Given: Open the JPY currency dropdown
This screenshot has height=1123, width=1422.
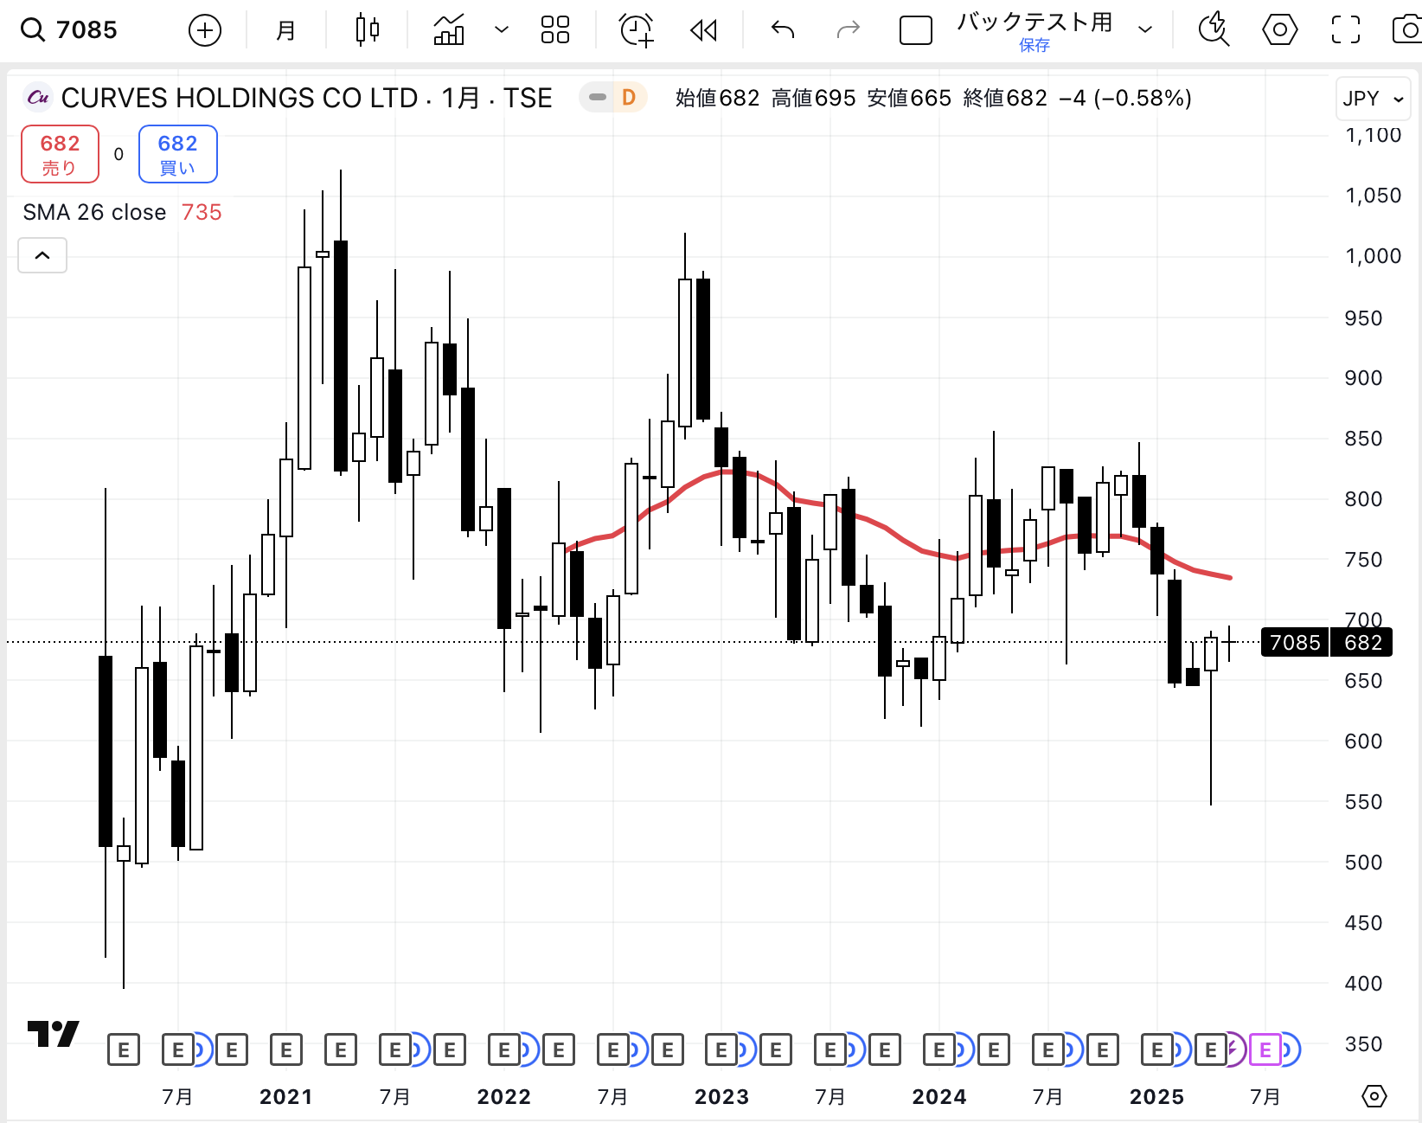Looking at the screenshot, I should [x=1373, y=99].
